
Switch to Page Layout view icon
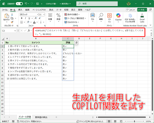click(115, 121)
